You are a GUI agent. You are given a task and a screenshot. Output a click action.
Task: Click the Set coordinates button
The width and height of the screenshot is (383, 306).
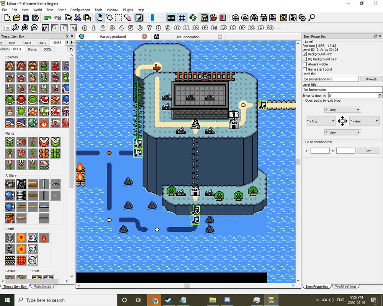pyautogui.click(x=368, y=151)
